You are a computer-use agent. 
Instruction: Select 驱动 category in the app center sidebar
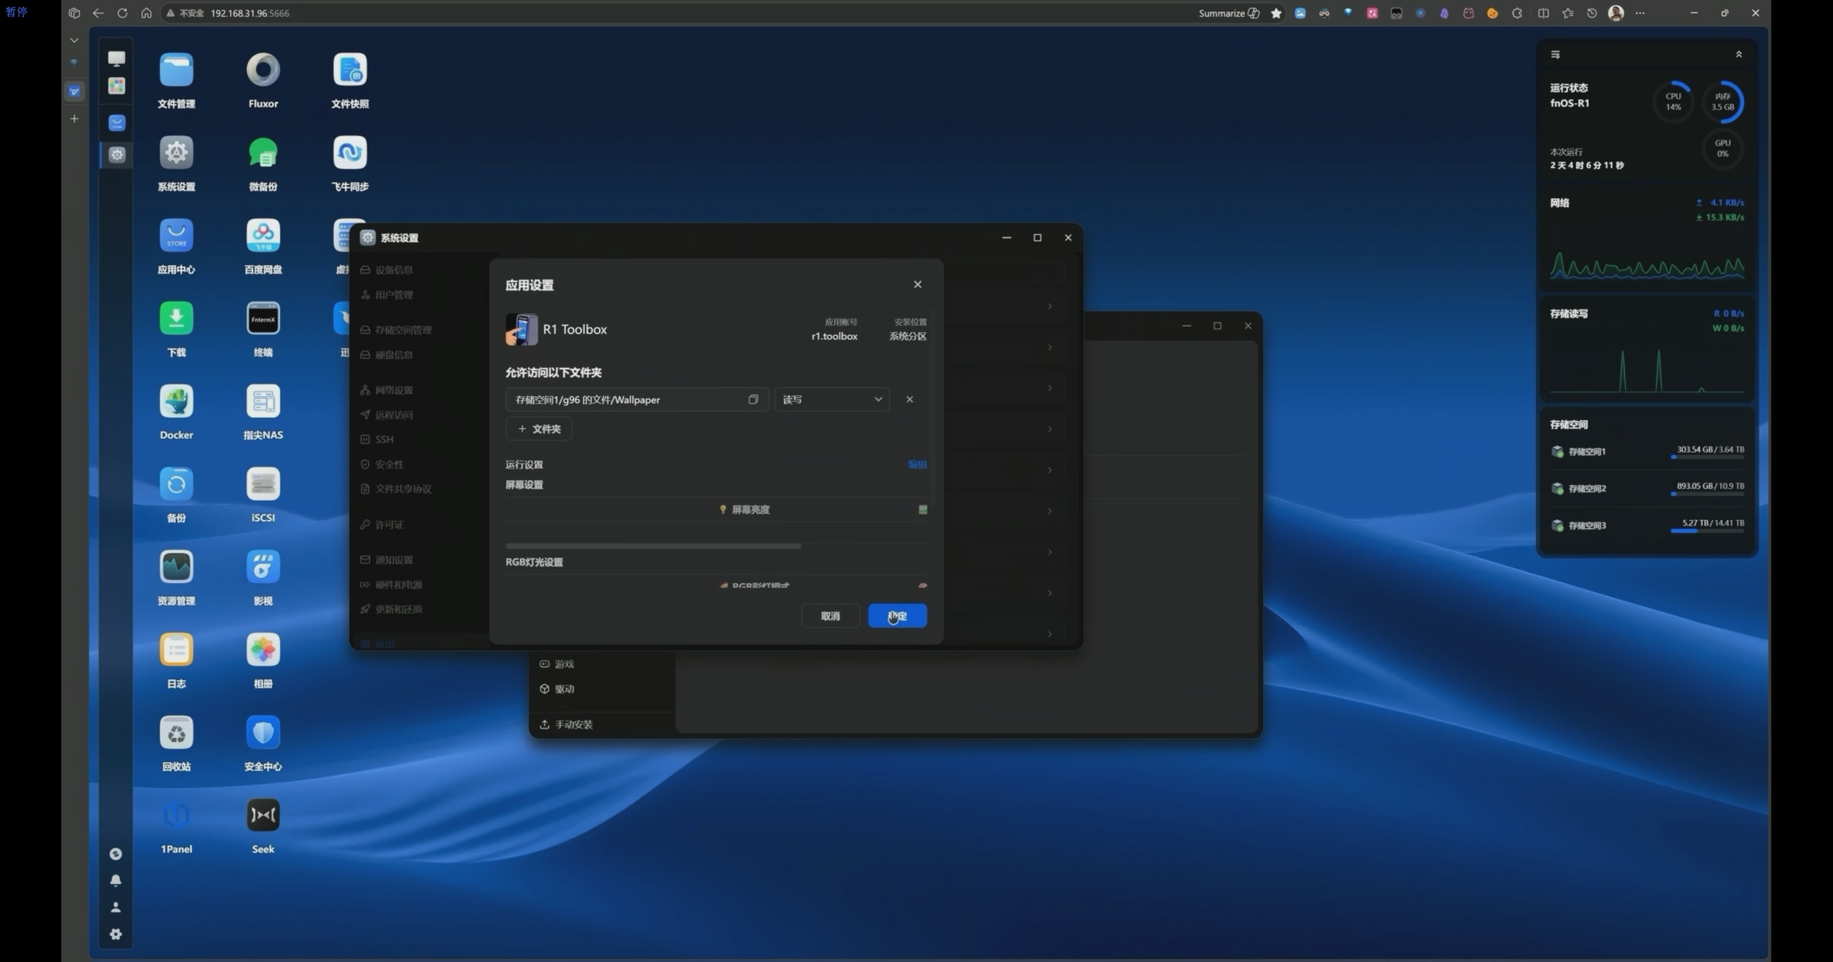564,689
